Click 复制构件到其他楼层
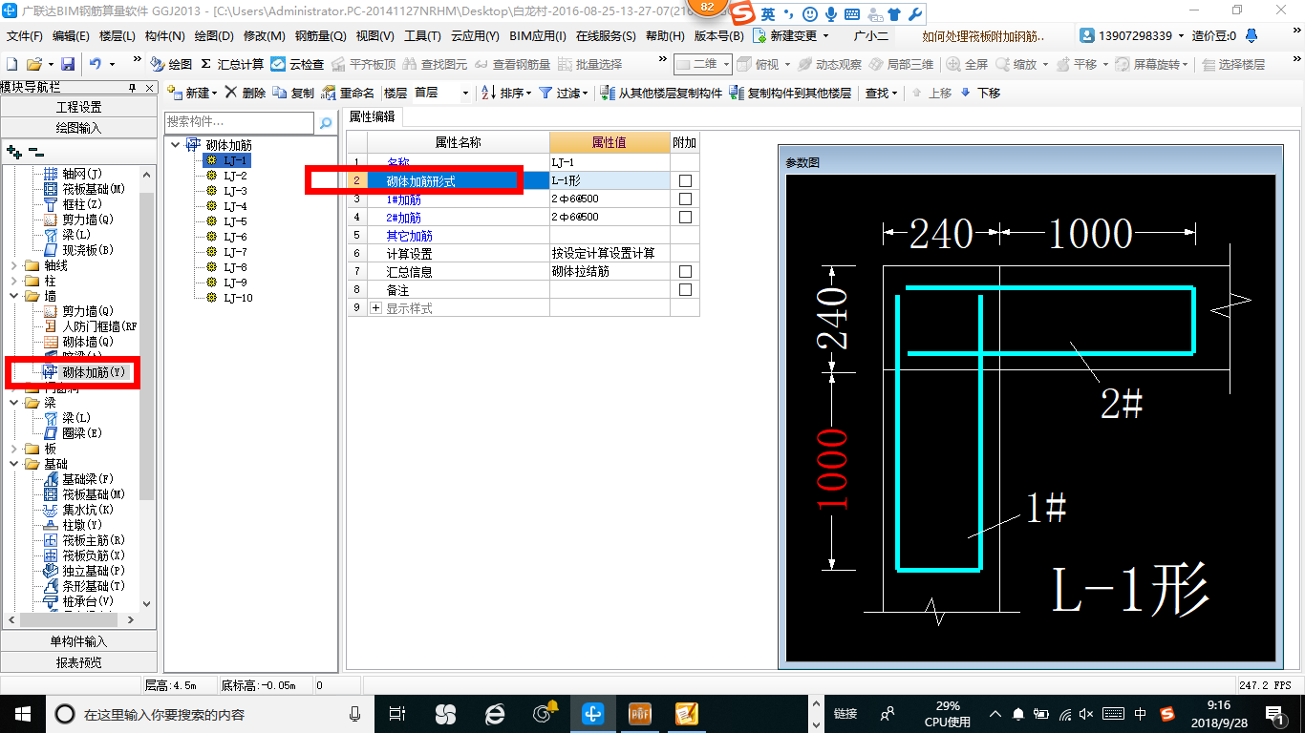Viewport: 1305px width, 733px height. 790,93
